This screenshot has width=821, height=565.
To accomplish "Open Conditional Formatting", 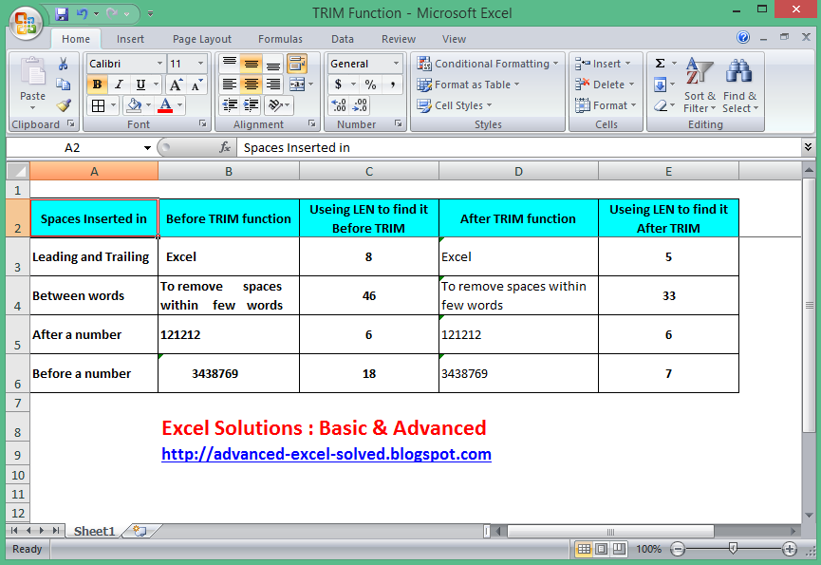I will click(x=487, y=63).
